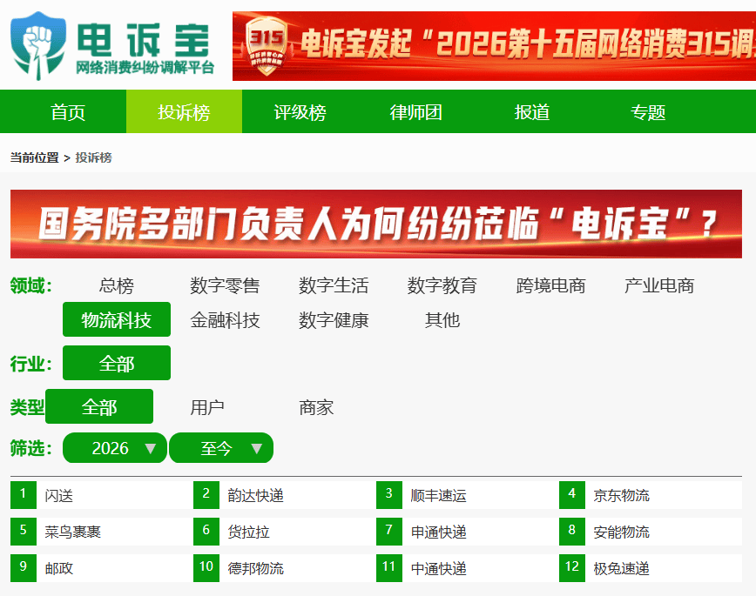Open the 报道 nav item
756x596 pixels.
click(532, 111)
